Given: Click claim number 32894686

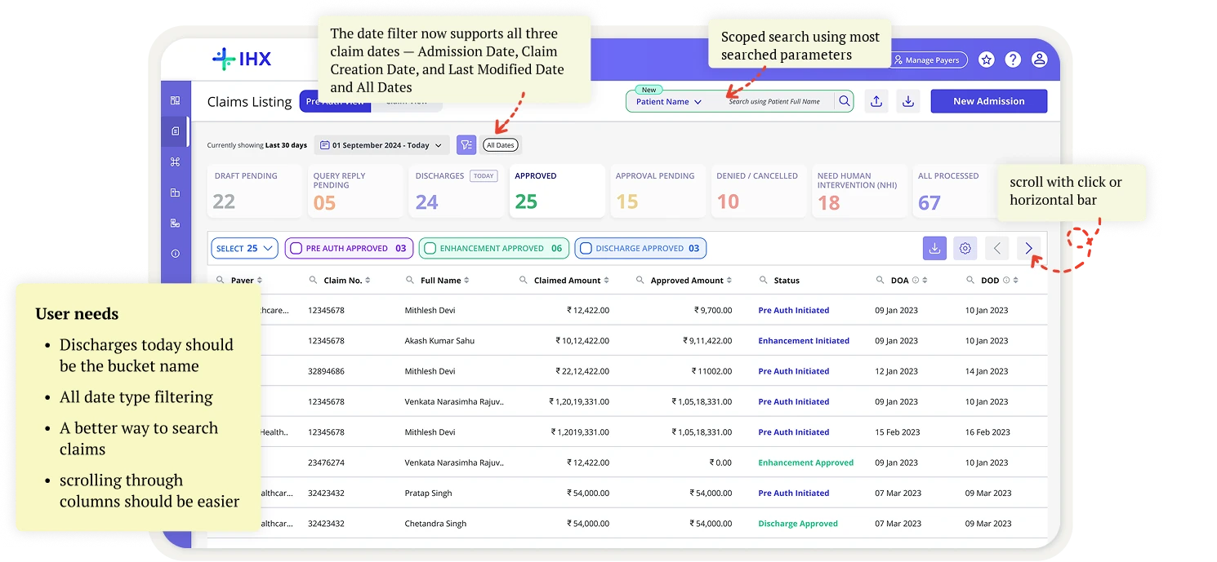Looking at the screenshot, I should [326, 371].
